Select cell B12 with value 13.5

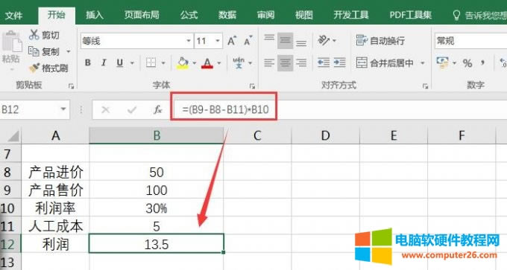coord(157,244)
